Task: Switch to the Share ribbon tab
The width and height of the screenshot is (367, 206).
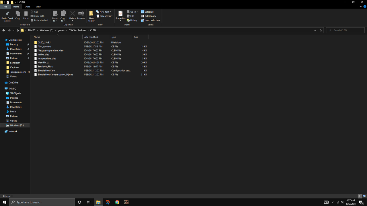Action: tap(27, 7)
